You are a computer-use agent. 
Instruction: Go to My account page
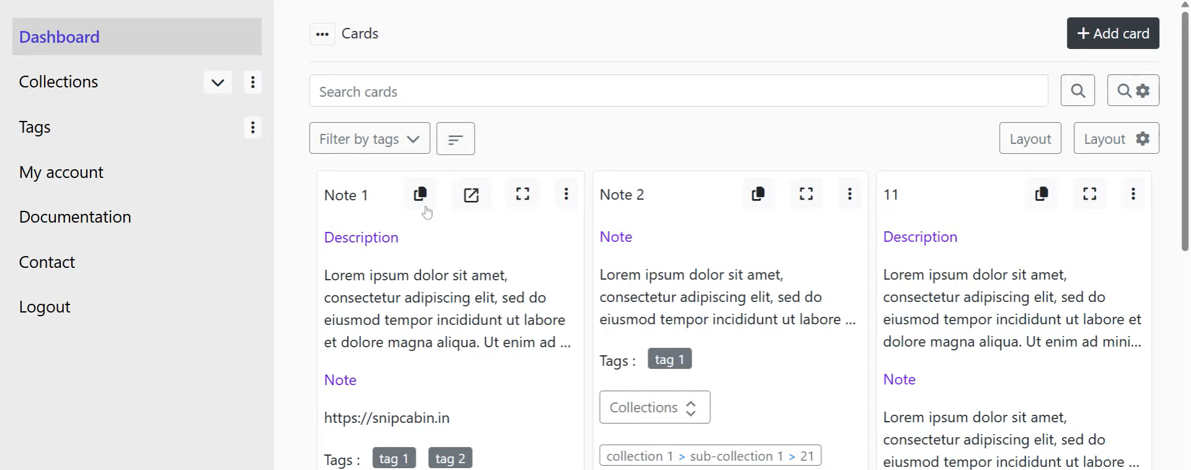pyautogui.click(x=61, y=172)
